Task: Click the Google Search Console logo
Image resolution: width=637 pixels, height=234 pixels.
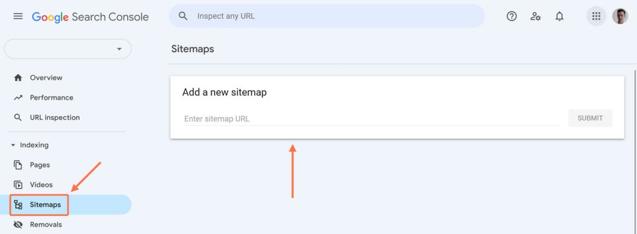Action: 90,17
